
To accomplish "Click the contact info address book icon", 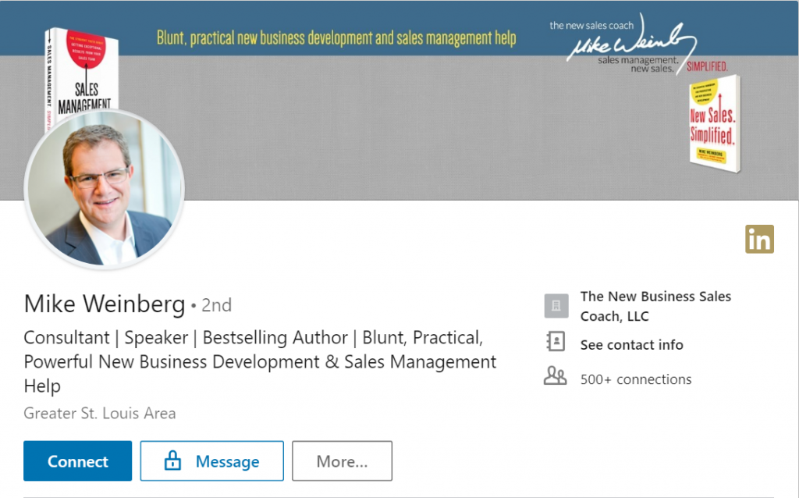I will point(556,342).
